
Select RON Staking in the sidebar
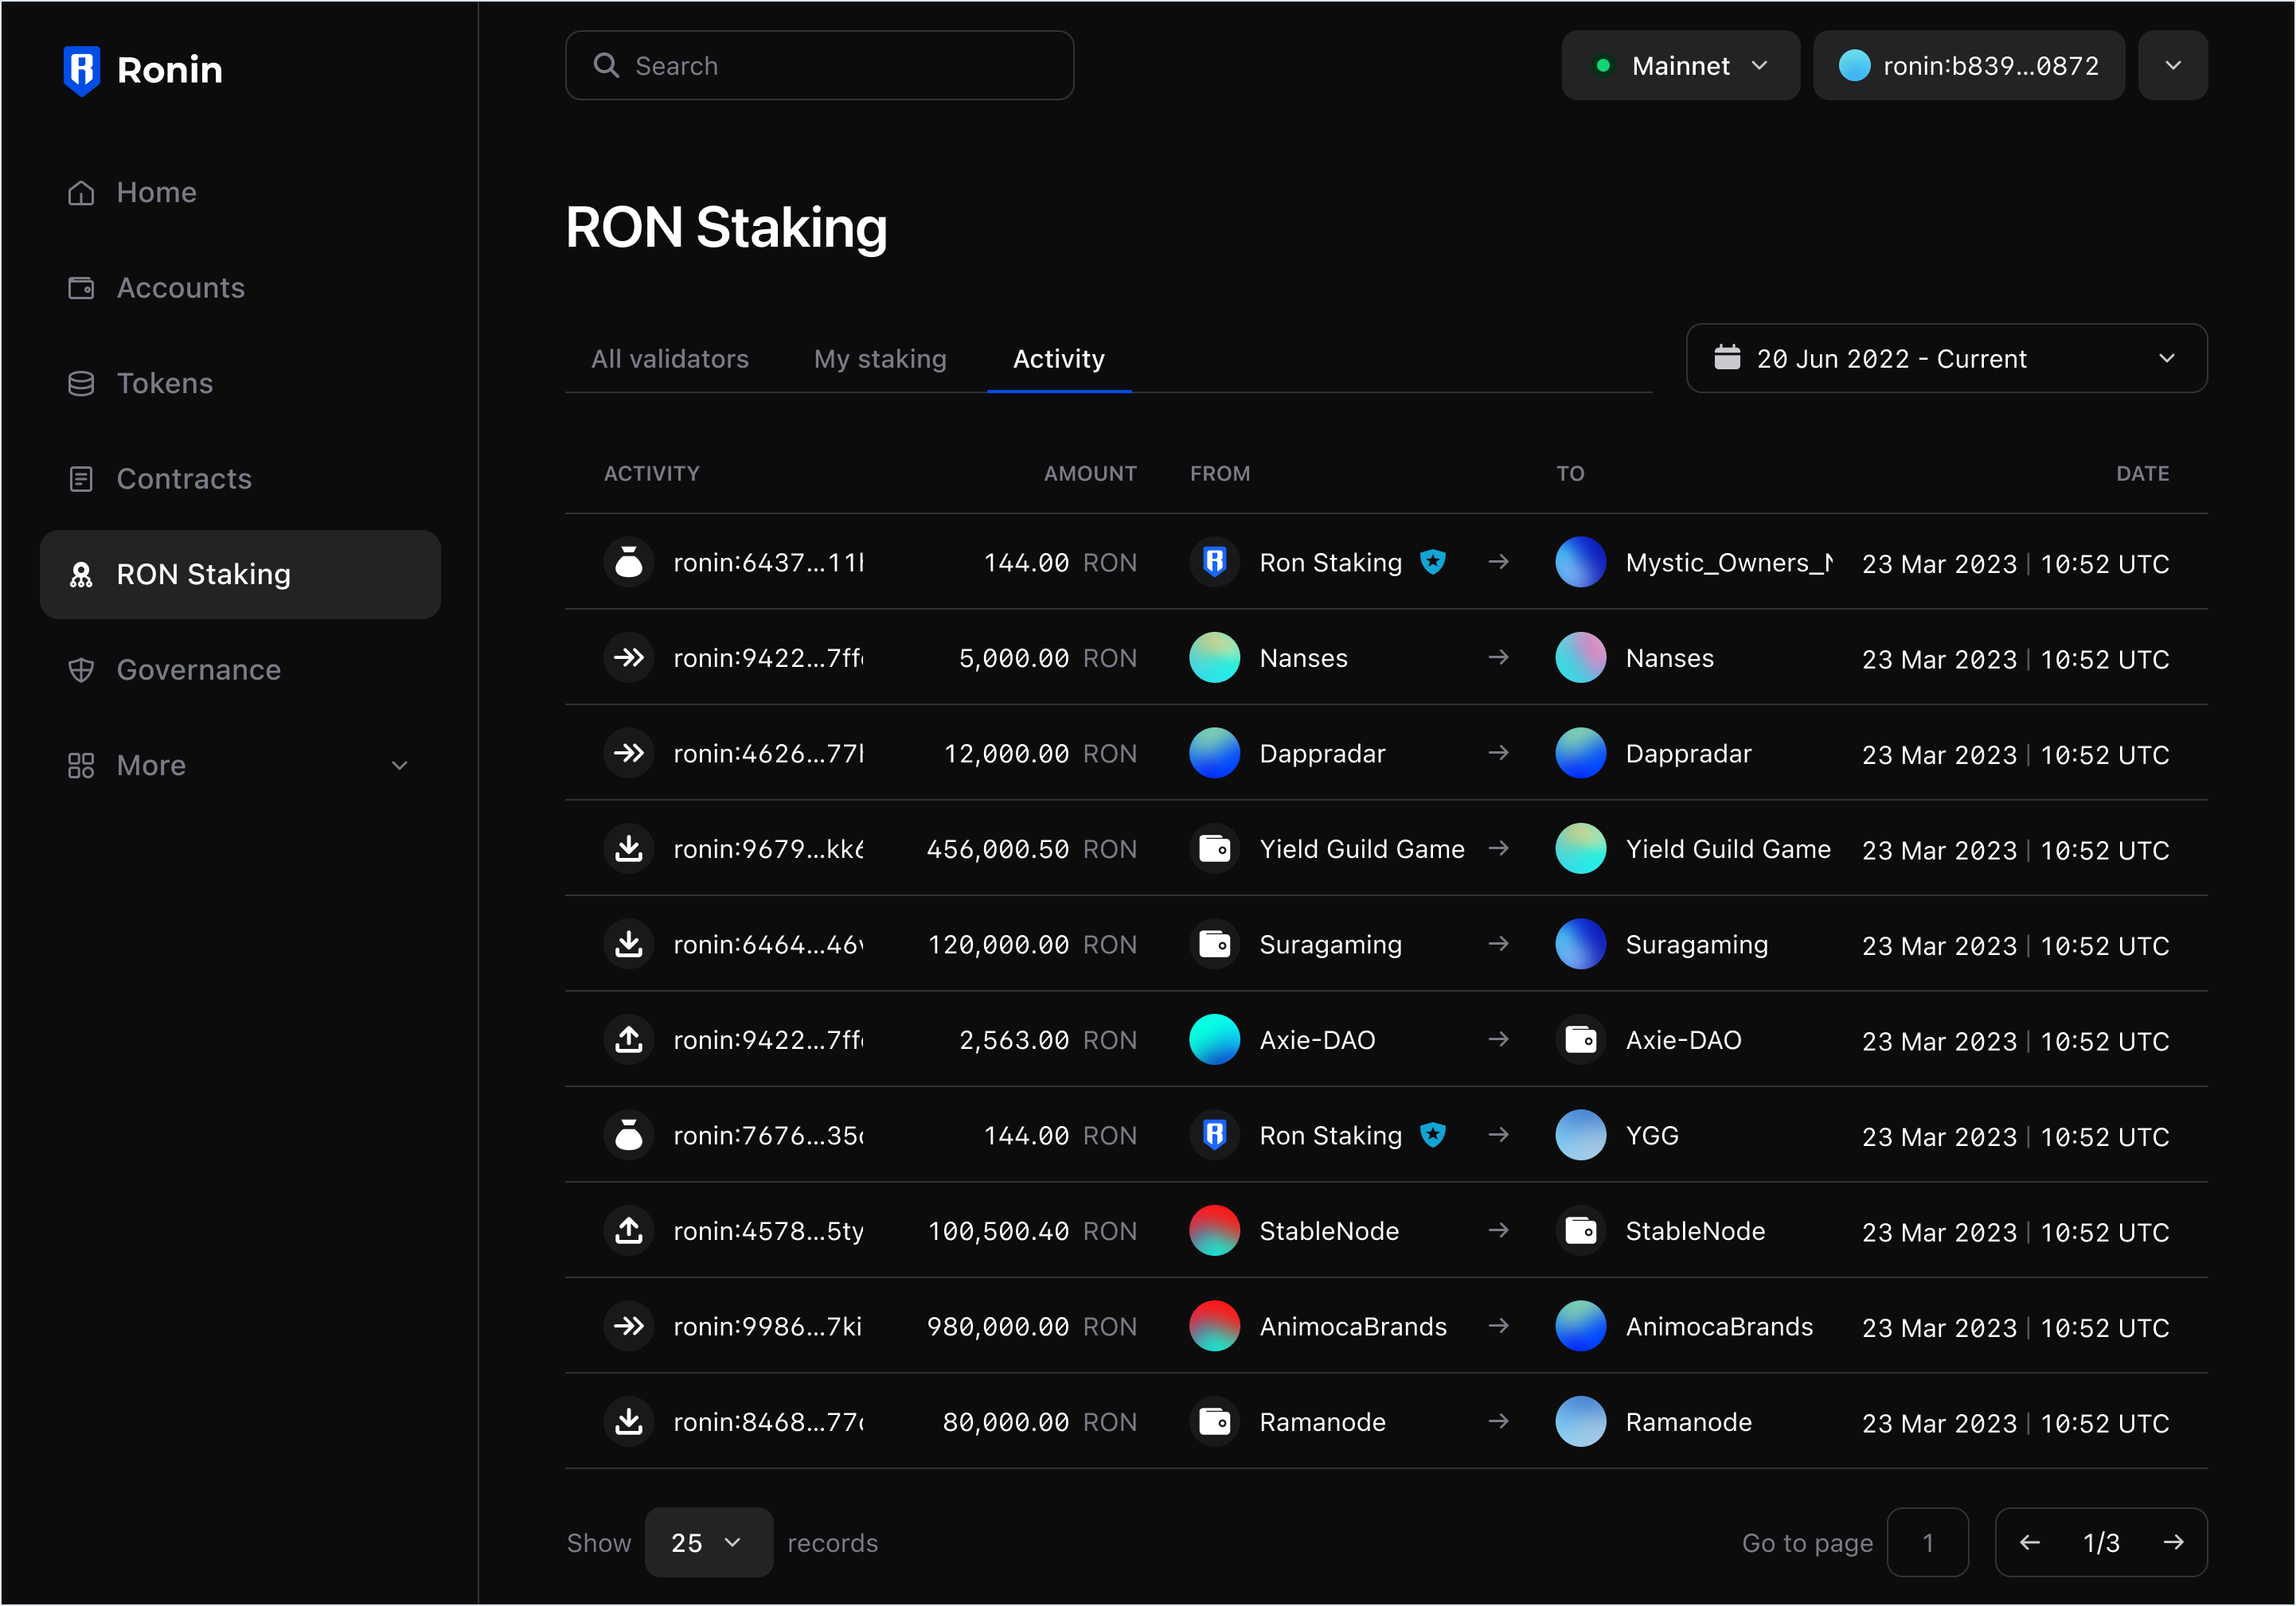point(240,575)
